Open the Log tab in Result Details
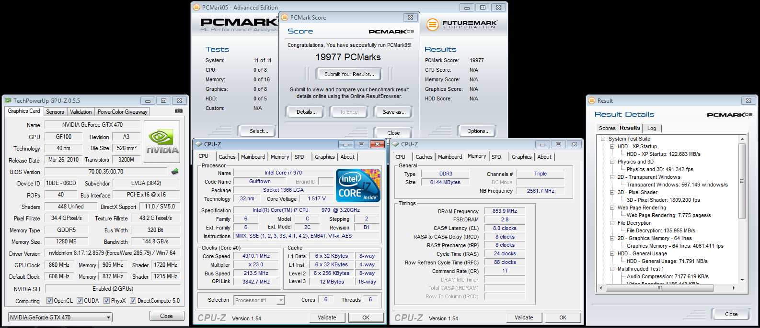760x328 pixels. pyautogui.click(x=652, y=128)
